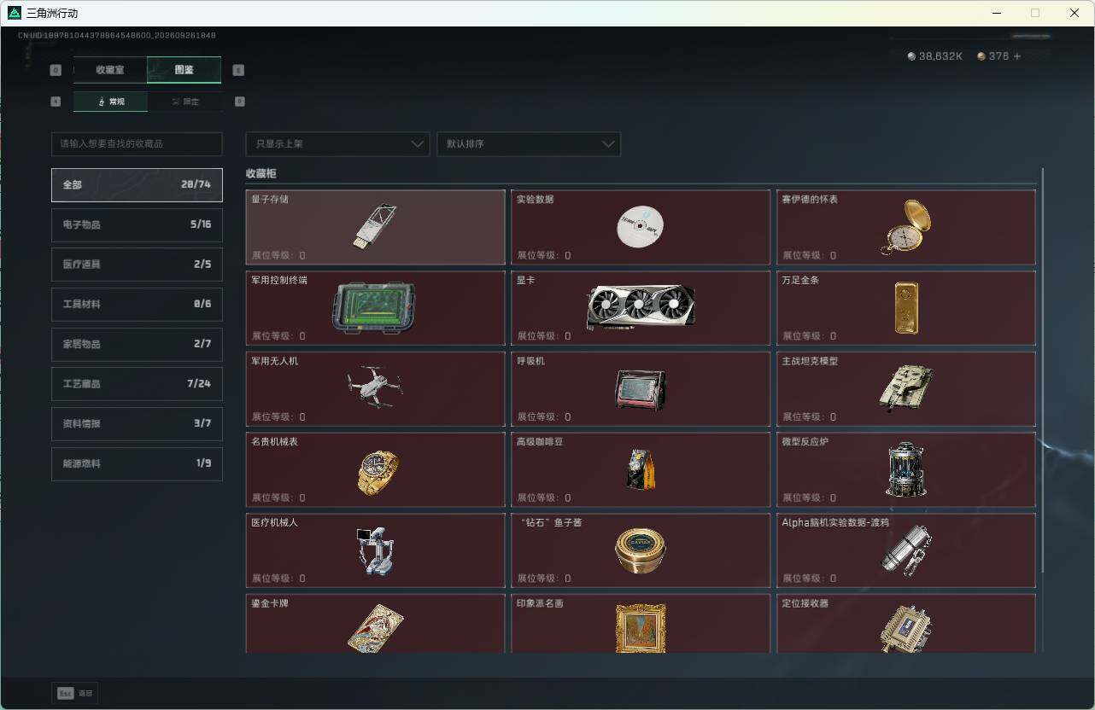Pick the 万足金条 gold bar
Image resolution: width=1095 pixels, height=710 pixels.
[x=906, y=308]
